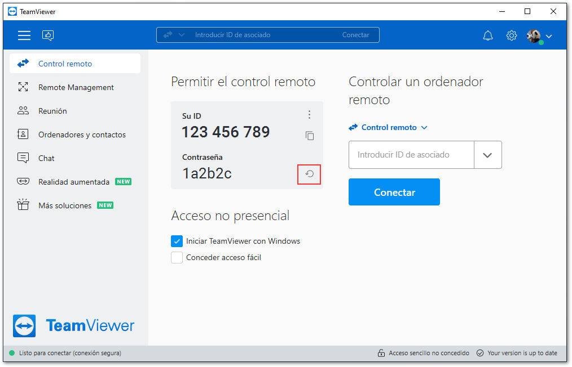This screenshot has height=367, width=572.
Task: Open the notifications bell
Action: (488, 35)
